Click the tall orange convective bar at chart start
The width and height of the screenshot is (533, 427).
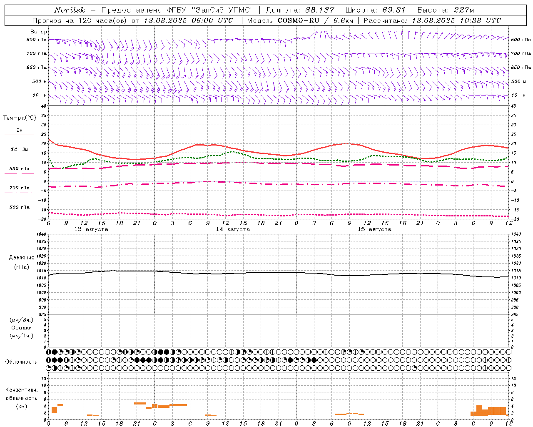(54, 410)
